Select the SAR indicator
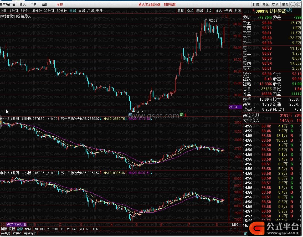Viewport: 303px width, 237px height. pyautogui.click(x=75, y=229)
